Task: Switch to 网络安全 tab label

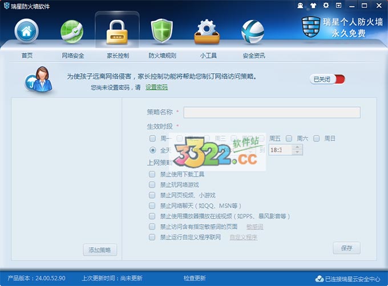Action: click(73, 55)
